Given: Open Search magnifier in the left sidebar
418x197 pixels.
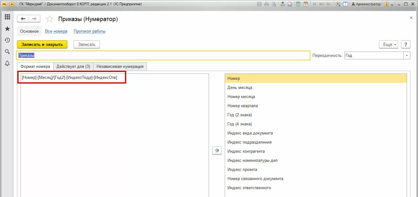Looking at the screenshot, I should click(x=7, y=52).
